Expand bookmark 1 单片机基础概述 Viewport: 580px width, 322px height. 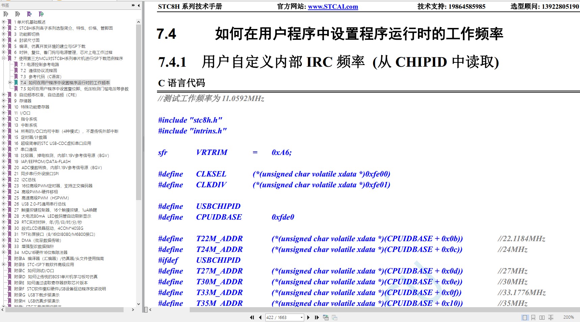pyautogui.click(x=4, y=22)
